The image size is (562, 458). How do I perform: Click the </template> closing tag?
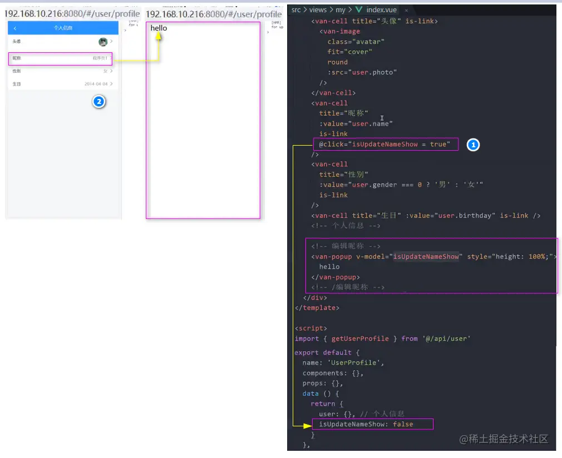point(317,307)
